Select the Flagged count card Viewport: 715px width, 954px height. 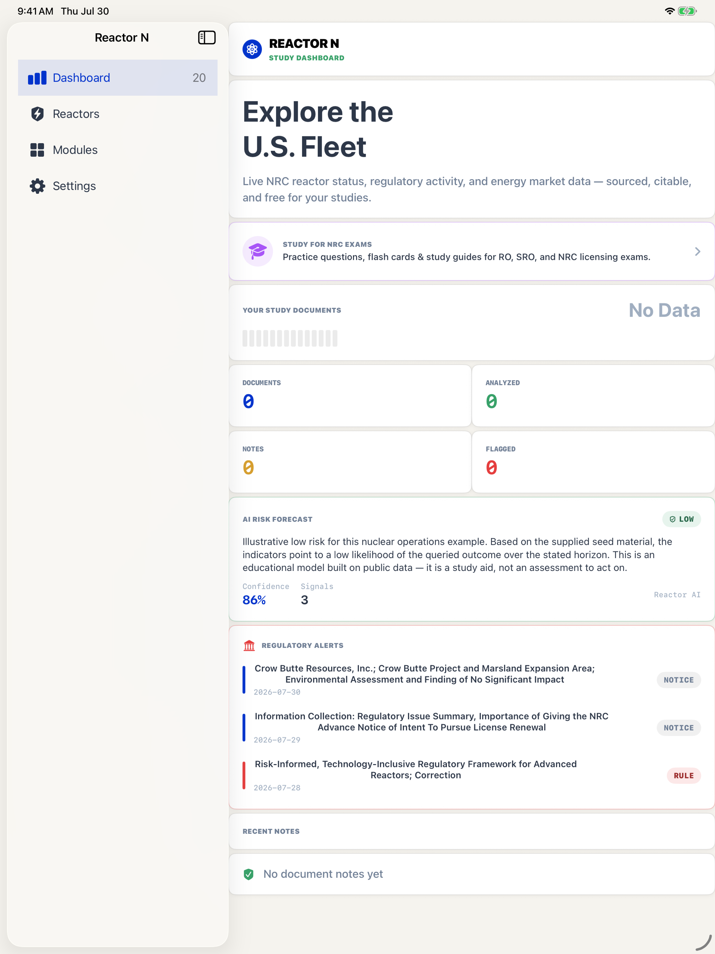coord(593,462)
